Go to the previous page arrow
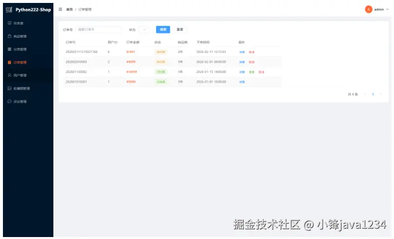Screen dimensions: 394x239 (365, 94)
